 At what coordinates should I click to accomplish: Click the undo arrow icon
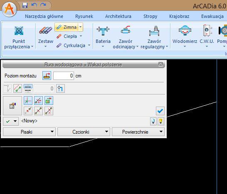[34, 5]
